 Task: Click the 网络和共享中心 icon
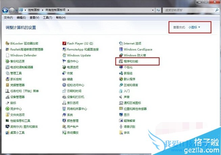tap(64, 109)
